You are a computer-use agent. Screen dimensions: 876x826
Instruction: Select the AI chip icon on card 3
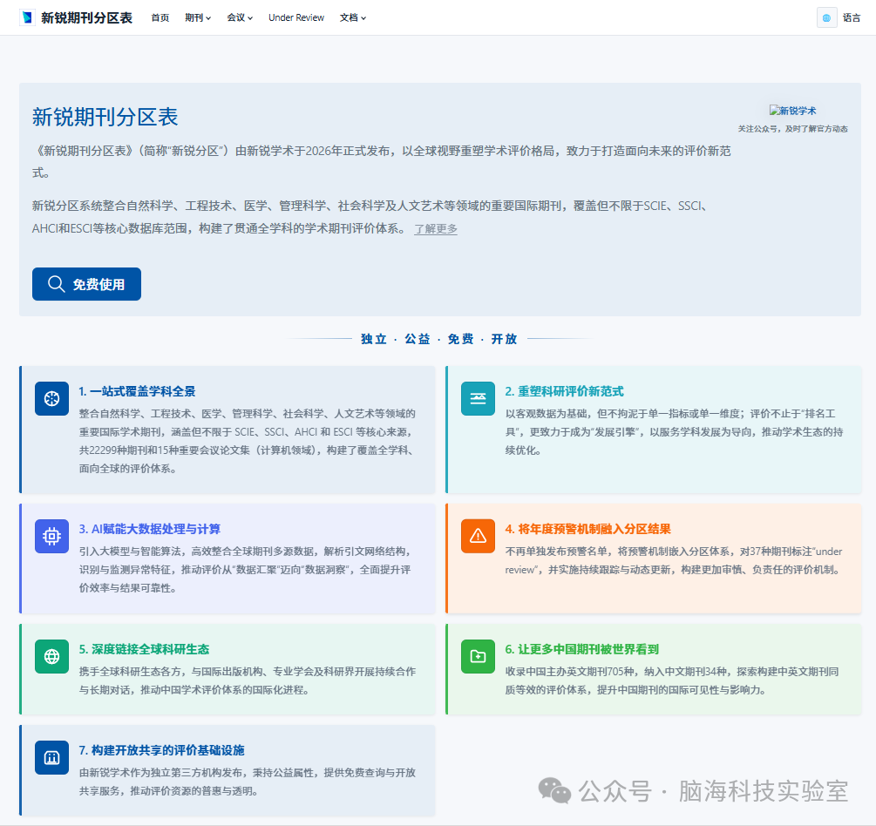(51, 536)
